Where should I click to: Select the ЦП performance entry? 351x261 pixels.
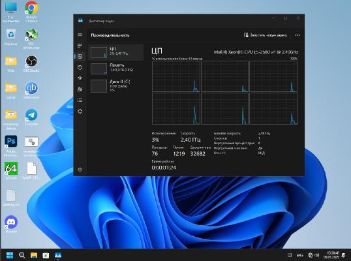click(115, 52)
